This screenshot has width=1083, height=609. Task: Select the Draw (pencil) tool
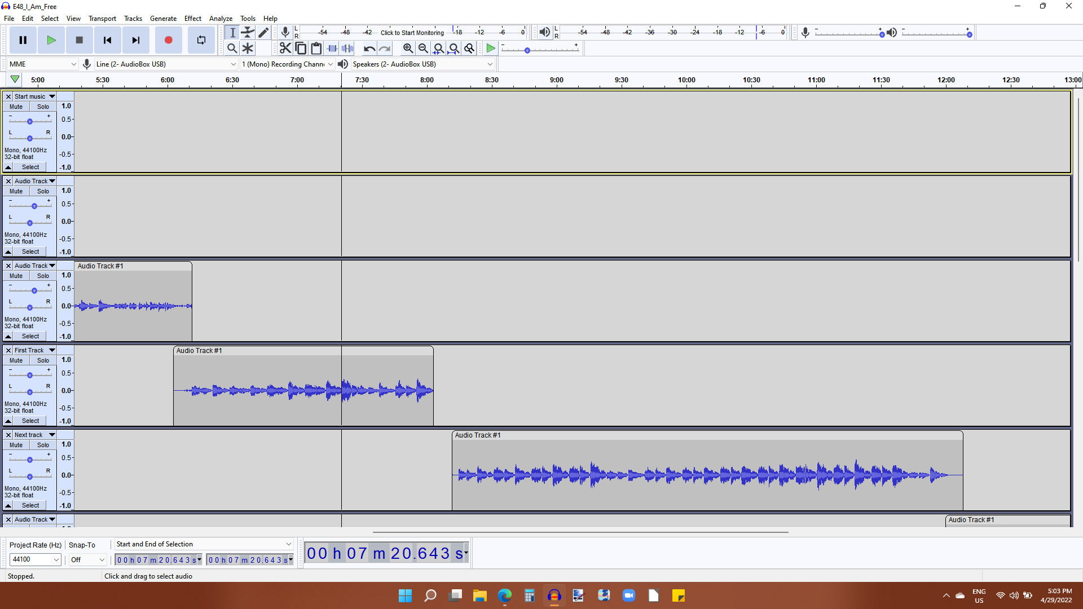click(263, 33)
